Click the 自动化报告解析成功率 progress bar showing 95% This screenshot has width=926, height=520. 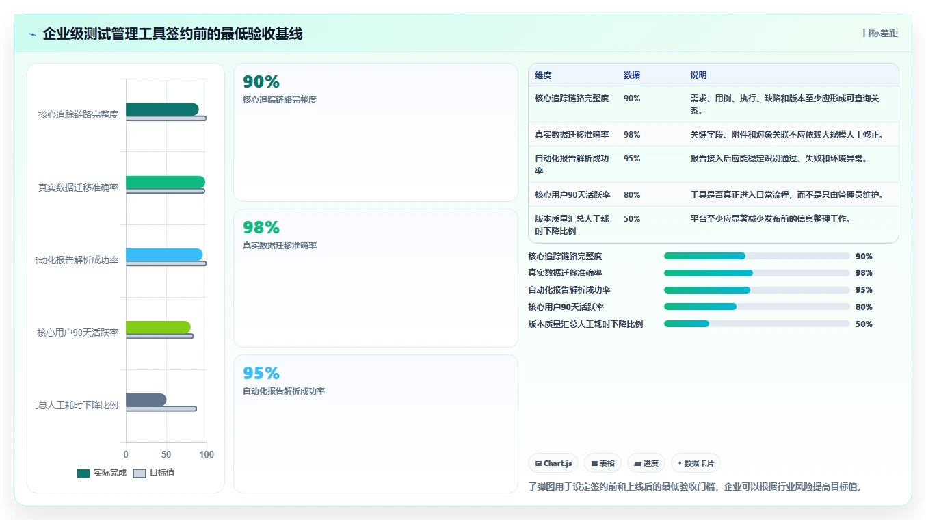tap(757, 290)
